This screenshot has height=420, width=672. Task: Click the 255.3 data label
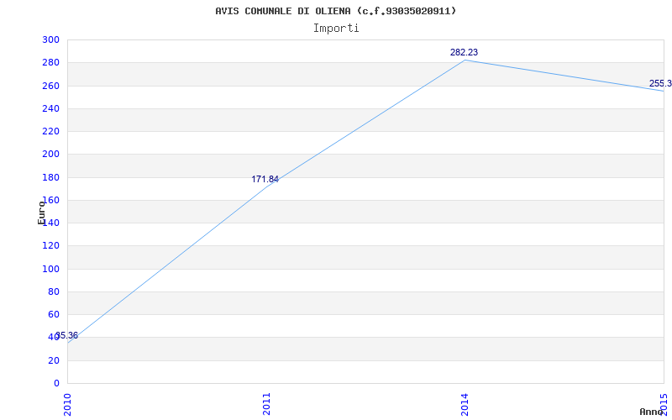(x=660, y=83)
